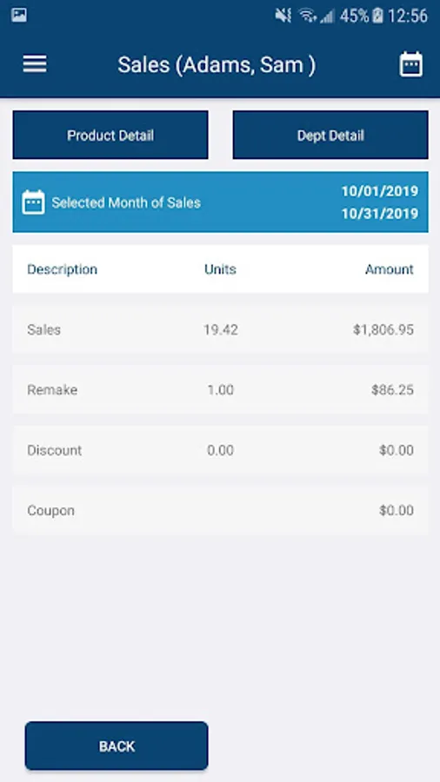Screen dimensions: 440x782
Task: Tap the Wi-Fi status icon
Action: 307,16
